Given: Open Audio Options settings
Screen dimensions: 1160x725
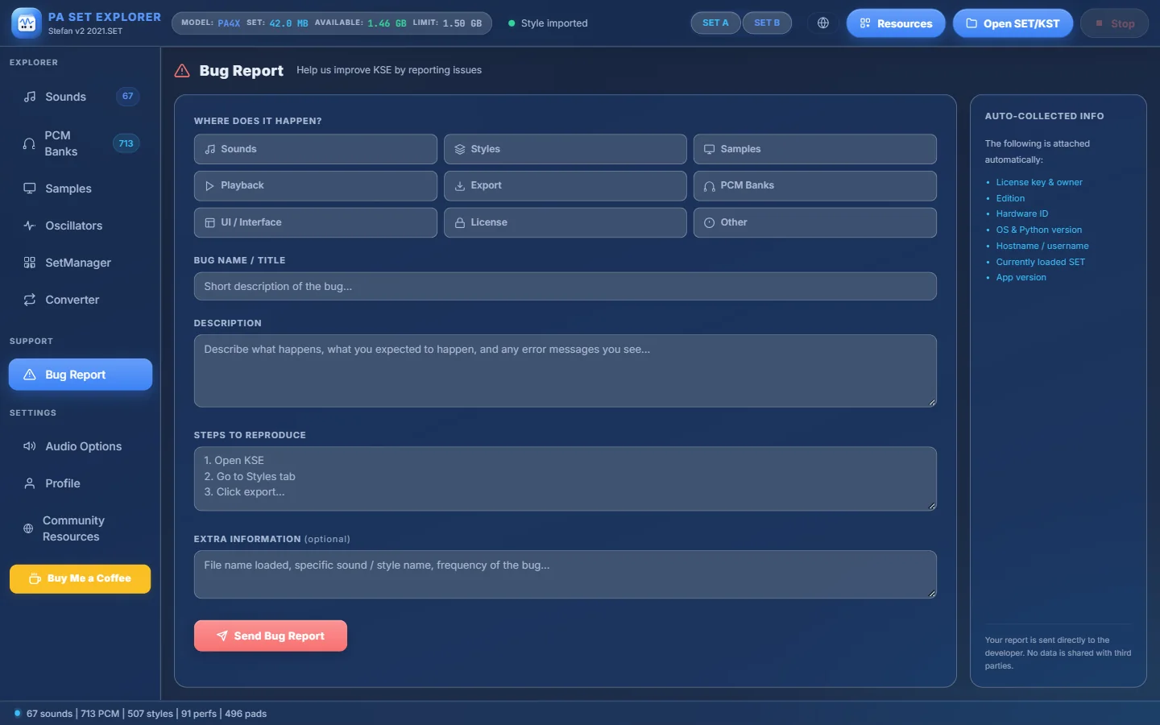Looking at the screenshot, I should (x=81, y=446).
